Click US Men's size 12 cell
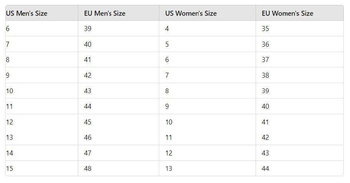 (42, 122)
